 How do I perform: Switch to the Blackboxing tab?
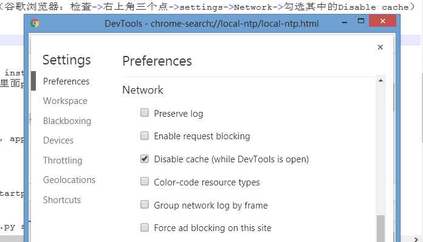click(67, 121)
